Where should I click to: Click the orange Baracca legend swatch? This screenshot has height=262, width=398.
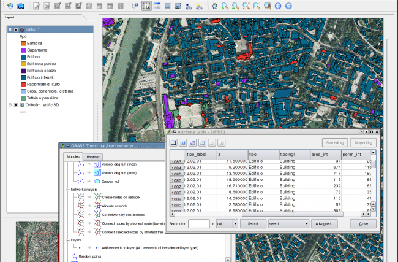(23, 43)
